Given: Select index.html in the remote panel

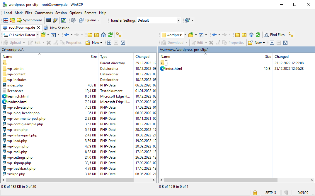Looking at the screenshot, I should (x=173, y=69).
